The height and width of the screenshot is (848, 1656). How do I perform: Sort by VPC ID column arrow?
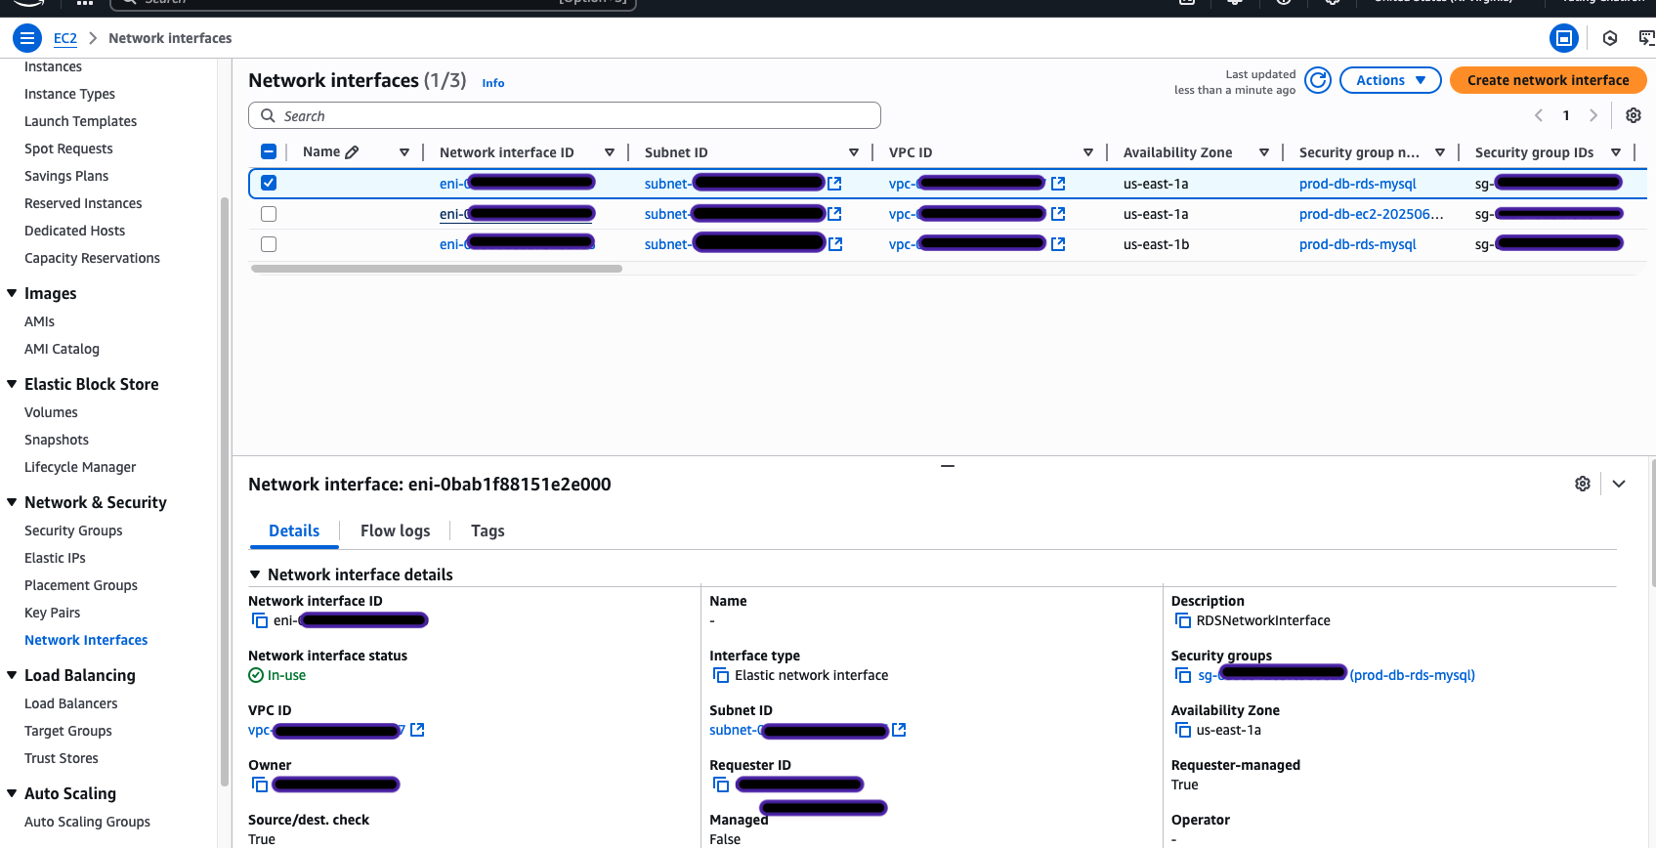(1088, 152)
